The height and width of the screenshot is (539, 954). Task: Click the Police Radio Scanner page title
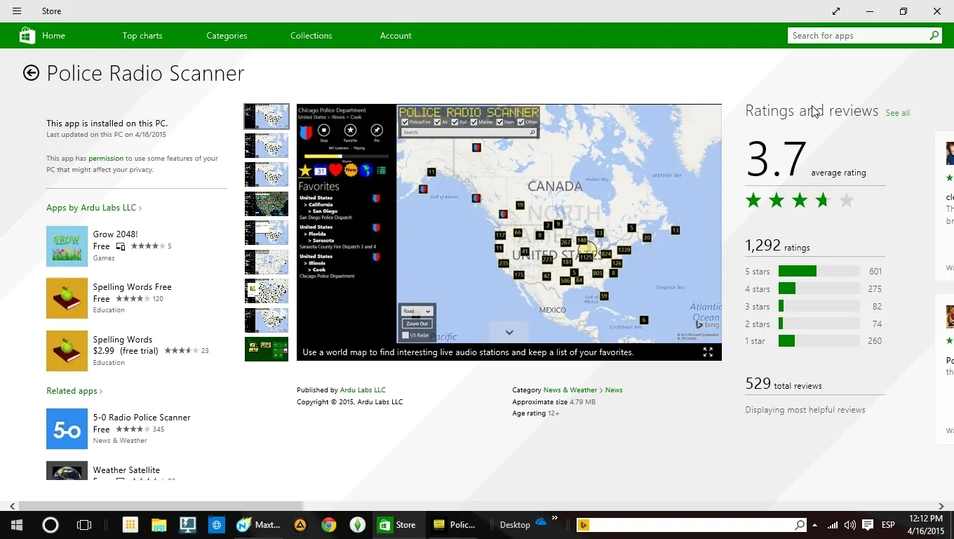click(x=145, y=73)
